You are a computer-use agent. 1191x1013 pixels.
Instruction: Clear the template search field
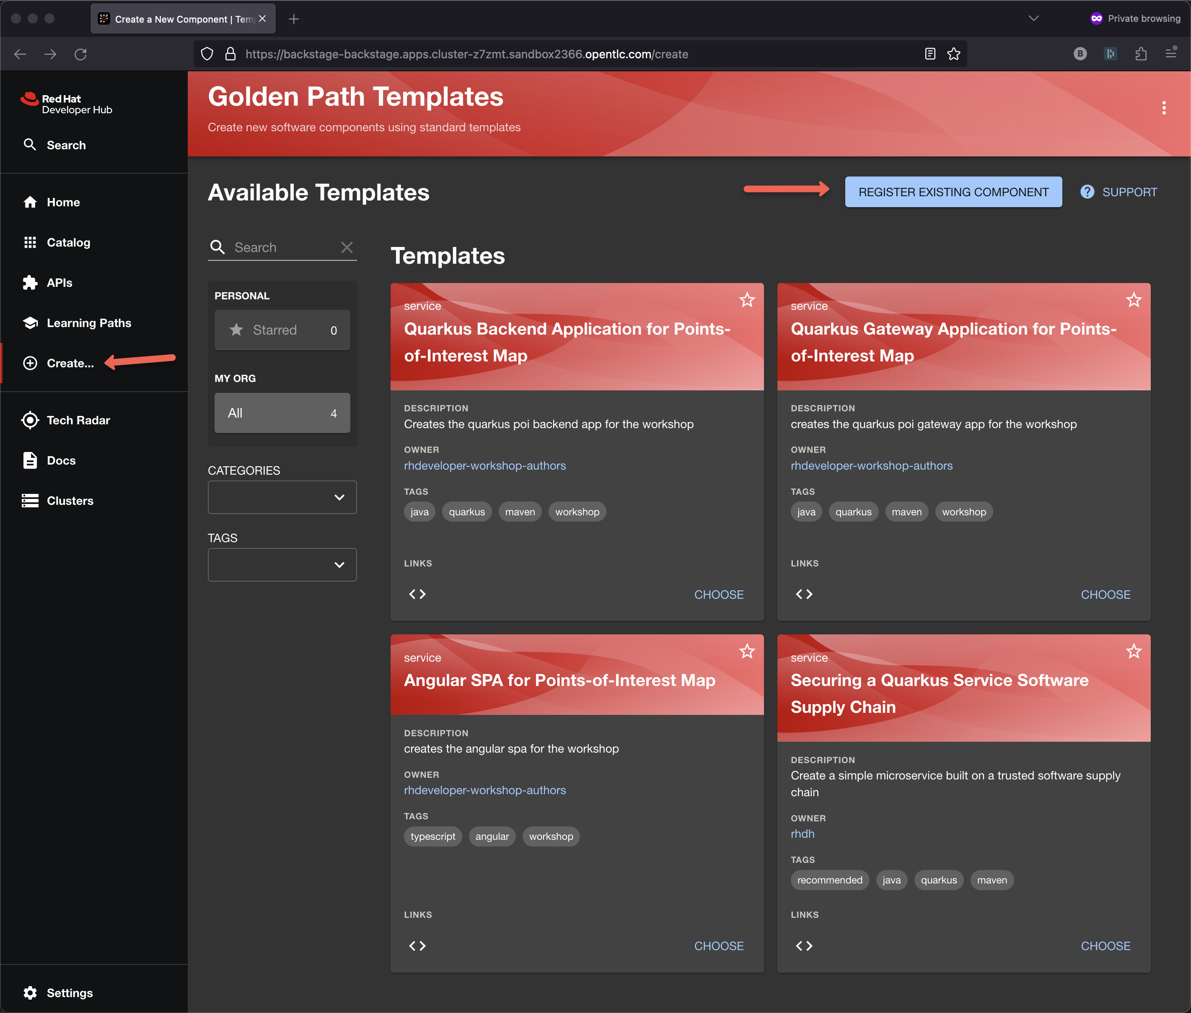pyautogui.click(x=347, y=247)
